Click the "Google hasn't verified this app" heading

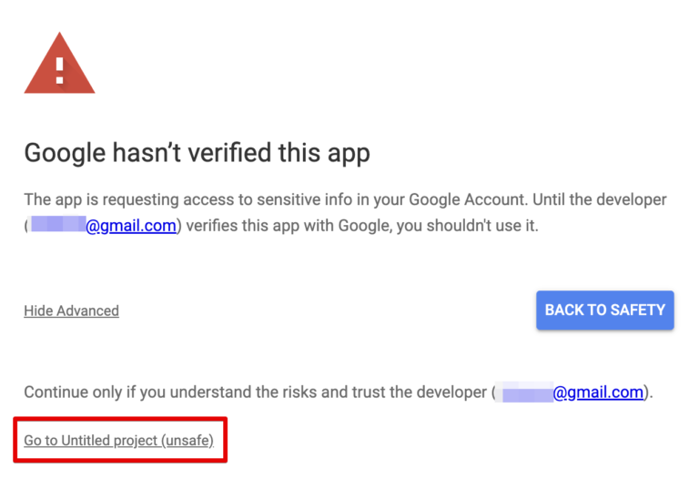pos(197,152)
